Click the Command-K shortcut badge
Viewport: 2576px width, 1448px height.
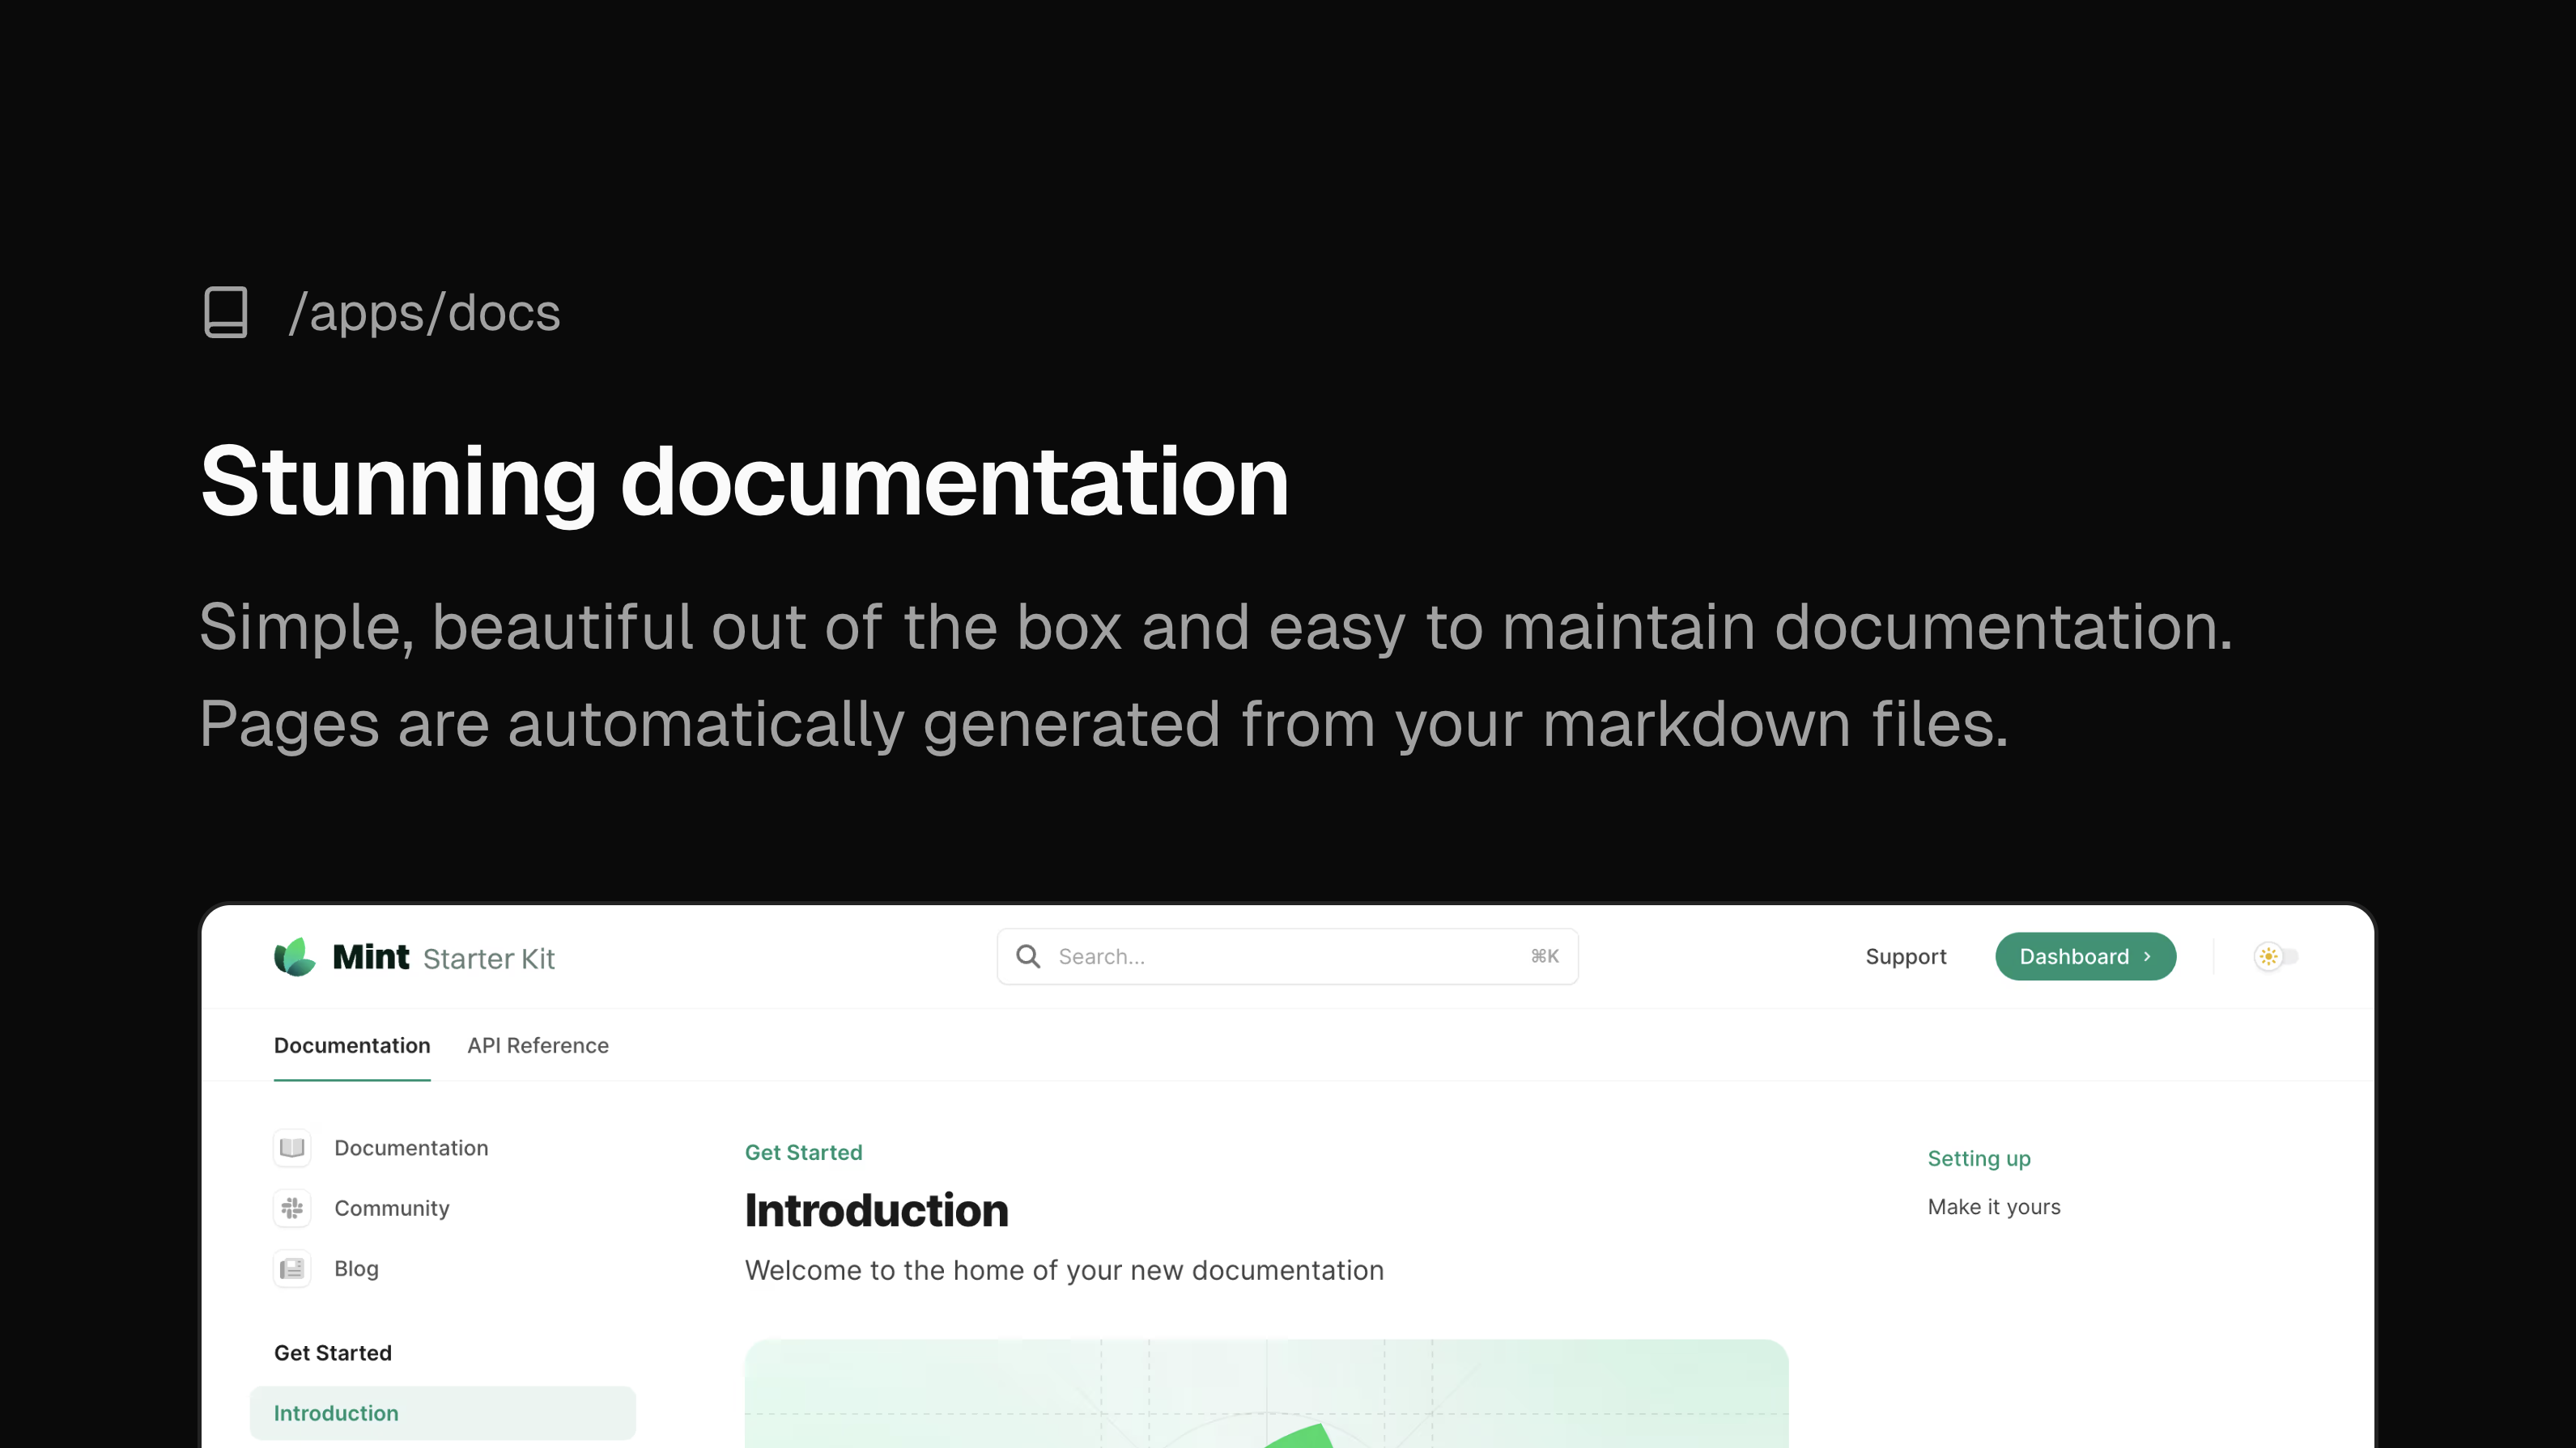coord(1544,956)
